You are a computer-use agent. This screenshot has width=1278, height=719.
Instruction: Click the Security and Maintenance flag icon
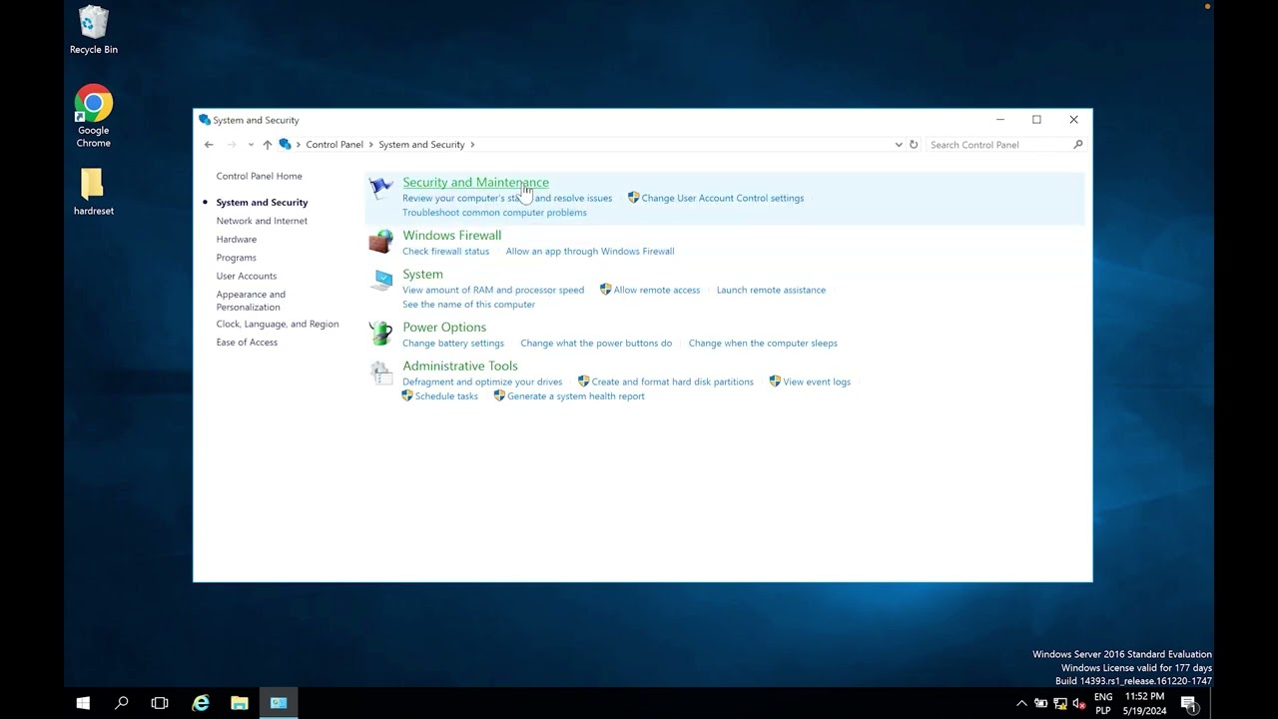pyautogui.click(x=380, y=187)
